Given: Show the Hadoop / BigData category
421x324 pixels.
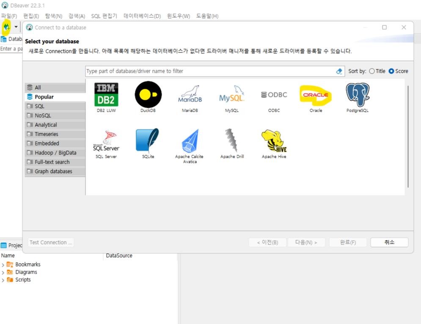Looking at the screenshot, I should (55, 153).
